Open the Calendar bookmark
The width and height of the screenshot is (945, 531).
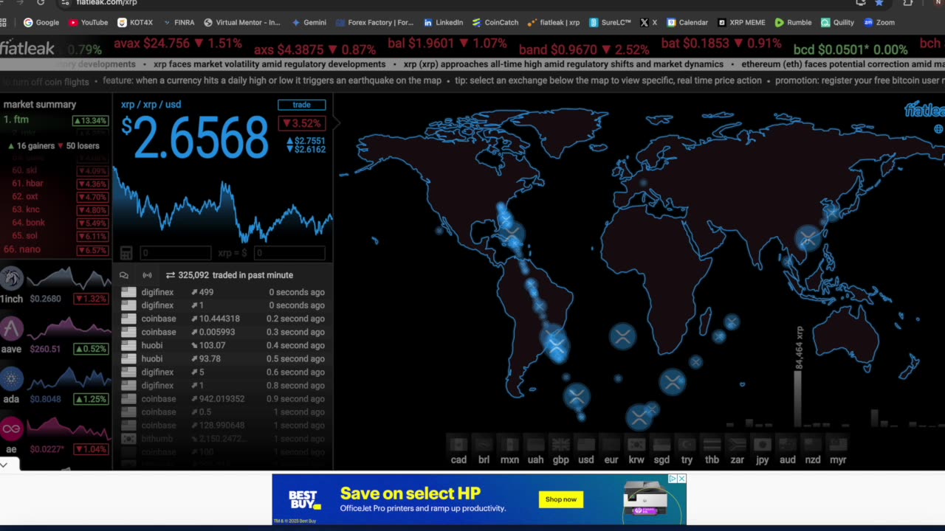point(687,22)
